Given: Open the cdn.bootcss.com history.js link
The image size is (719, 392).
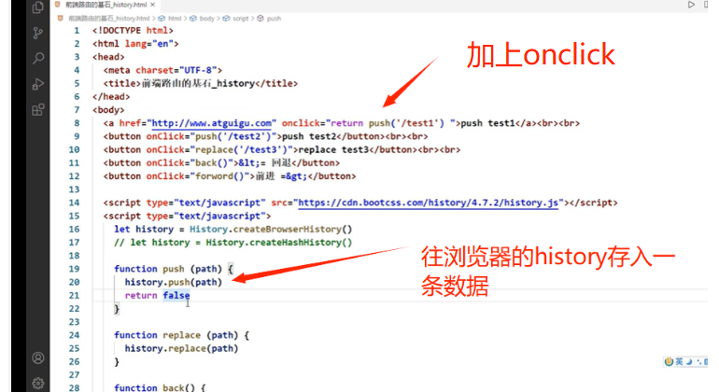Looking at the screenshot, I should coord(429,203).
